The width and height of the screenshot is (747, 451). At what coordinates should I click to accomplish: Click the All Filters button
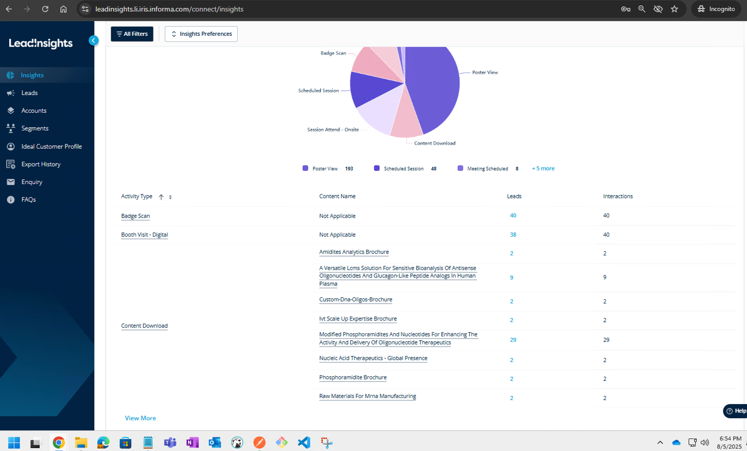click(132, 34)
